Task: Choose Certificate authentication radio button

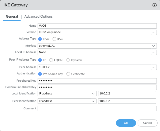Action: point(68,74)
